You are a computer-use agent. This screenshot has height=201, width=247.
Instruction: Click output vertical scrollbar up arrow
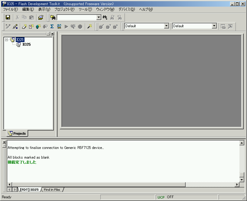click(x=242, y=143)
